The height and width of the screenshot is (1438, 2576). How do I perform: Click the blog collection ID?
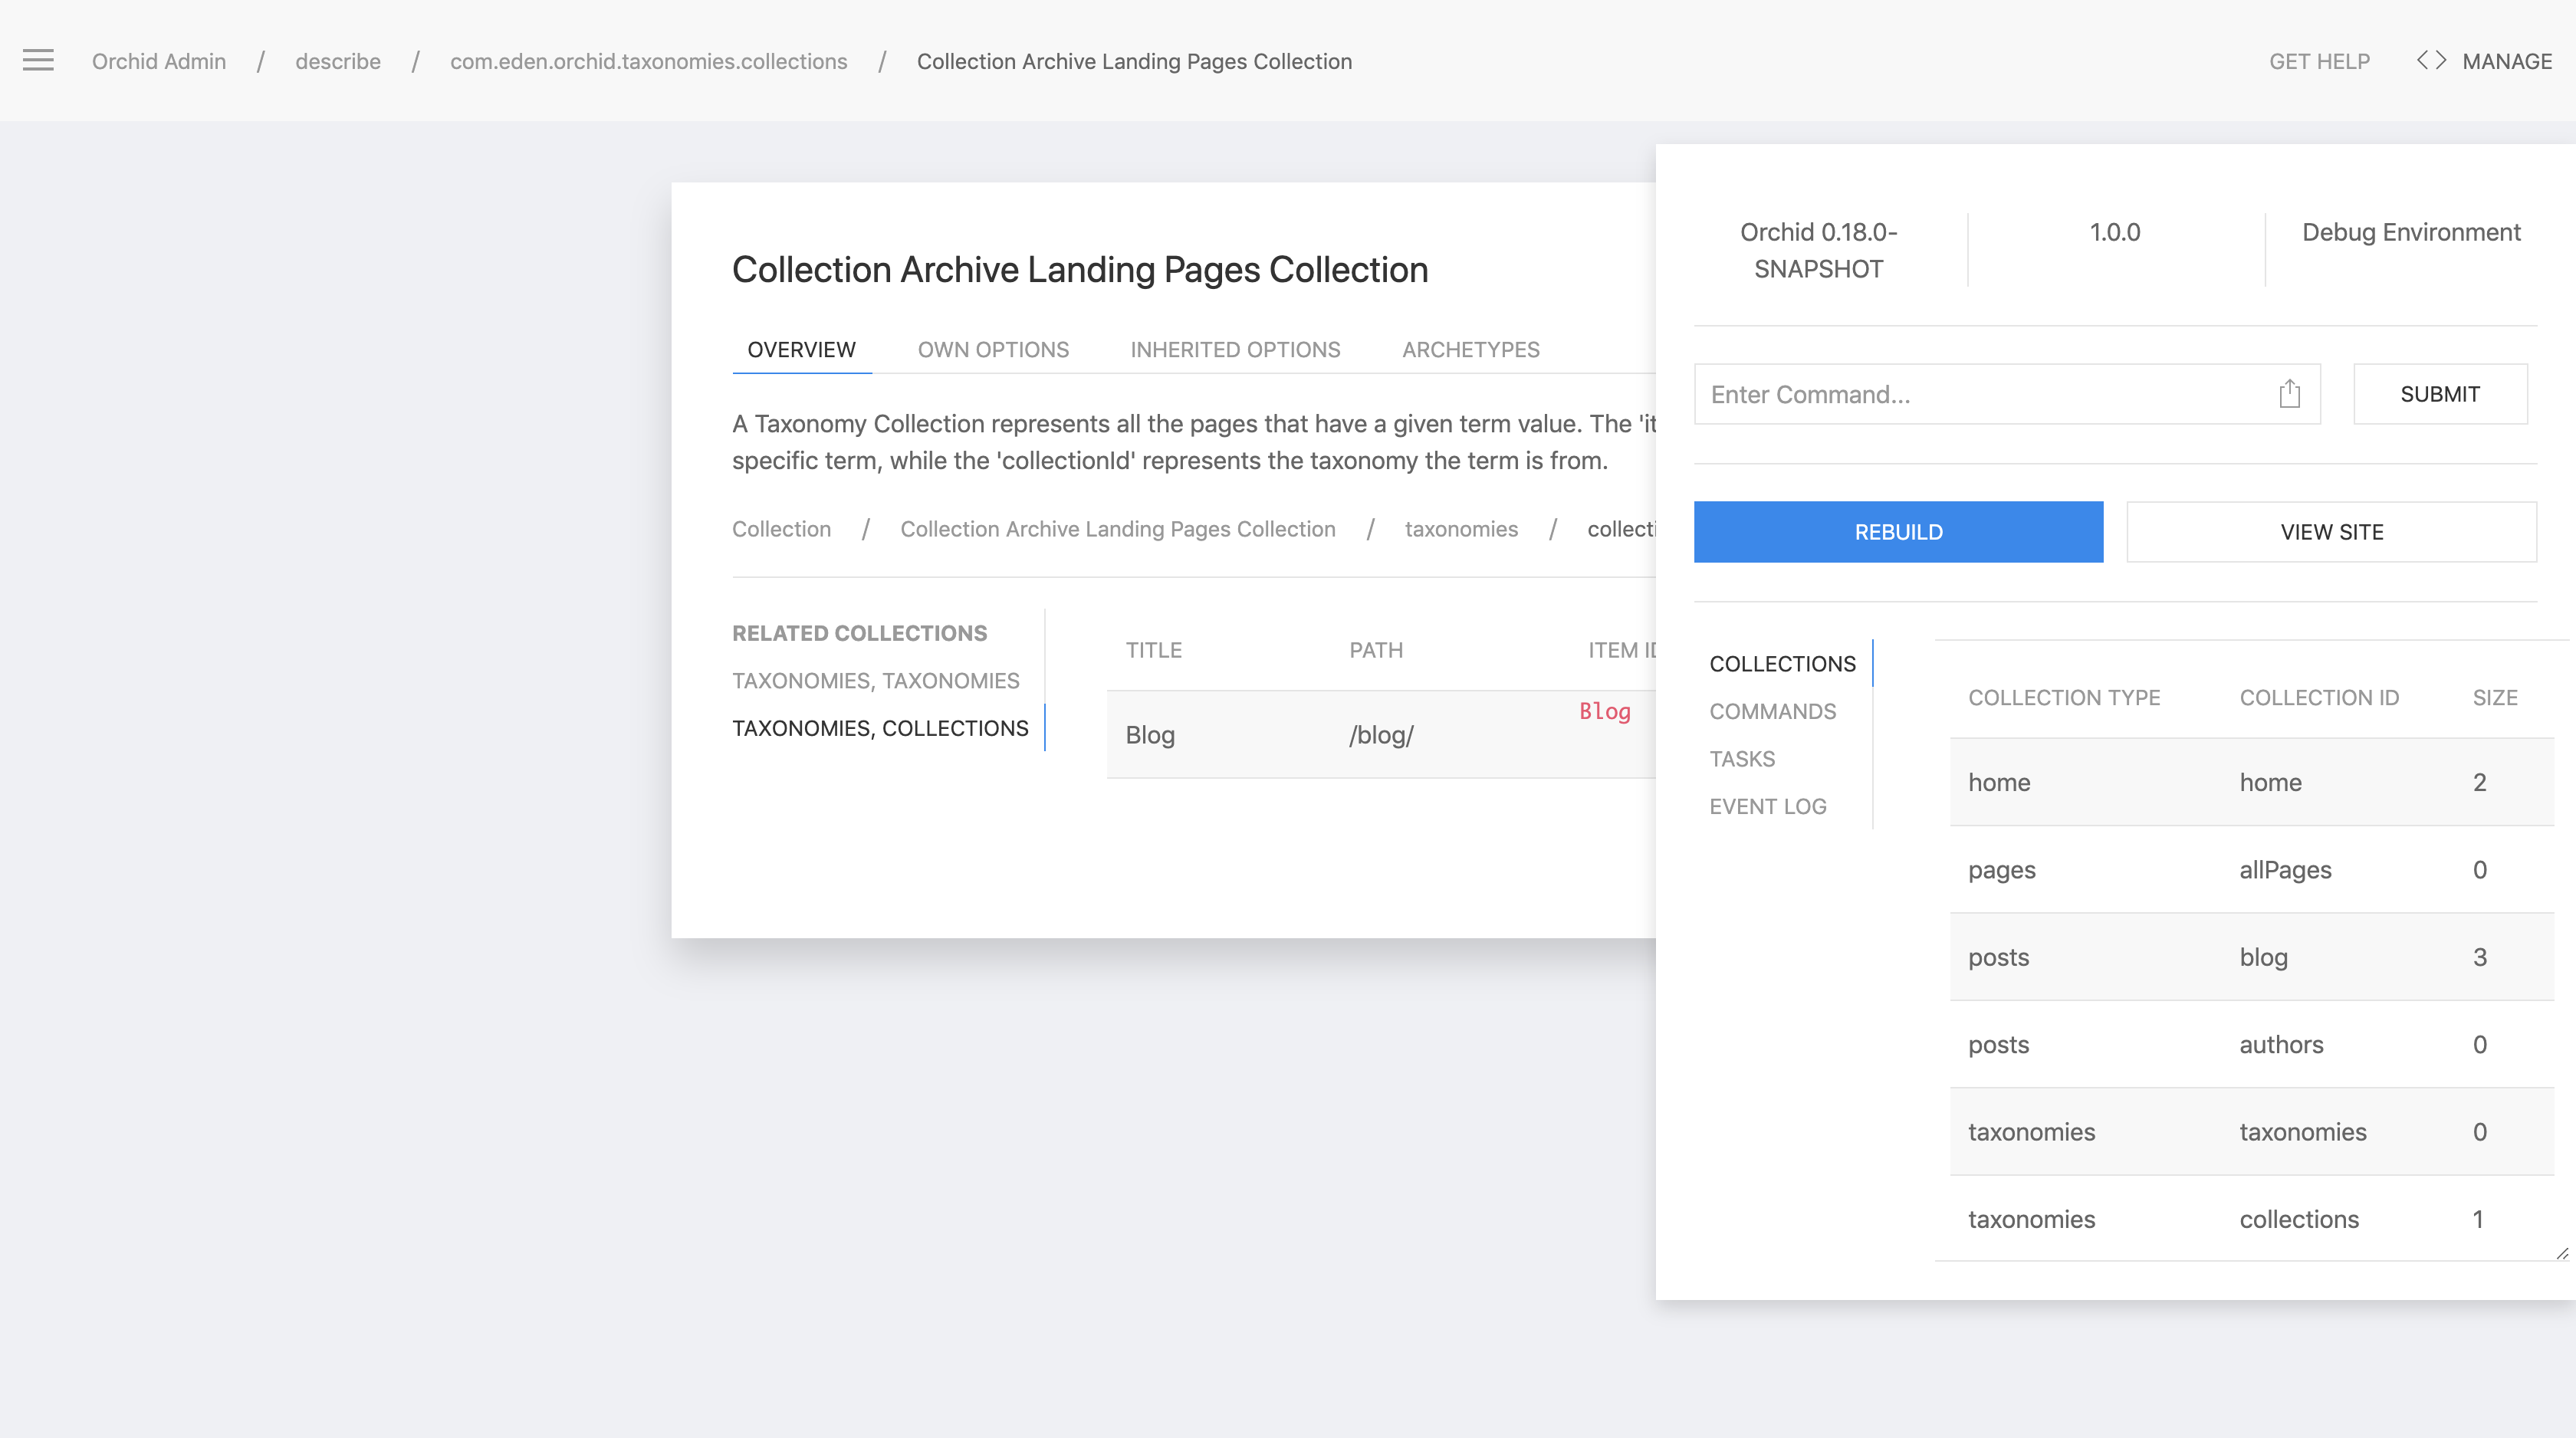2263,957
